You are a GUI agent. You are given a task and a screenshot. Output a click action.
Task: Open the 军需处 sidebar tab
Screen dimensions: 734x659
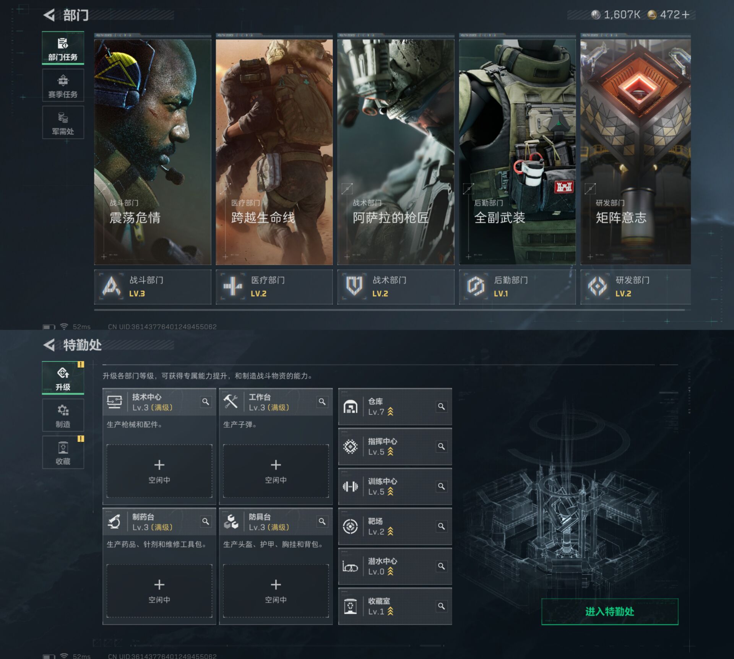pyautogui.click(x=63, y=123)
